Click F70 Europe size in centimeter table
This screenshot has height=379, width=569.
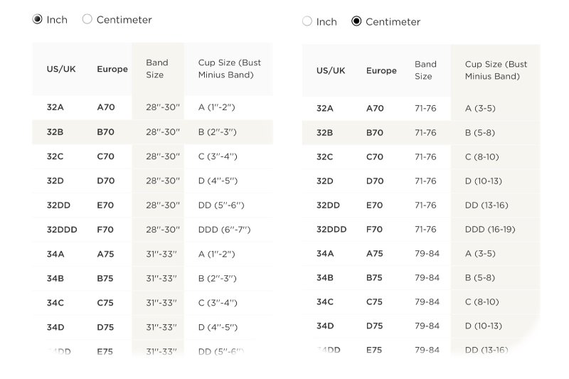click(374, 229)
